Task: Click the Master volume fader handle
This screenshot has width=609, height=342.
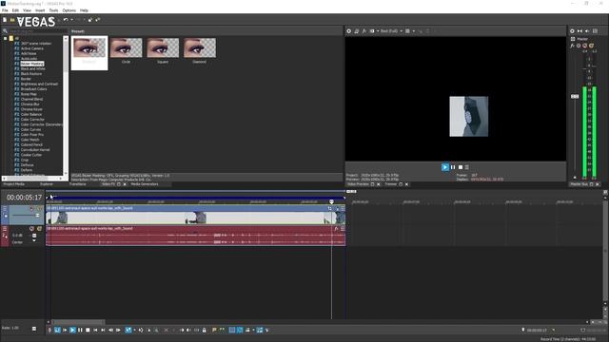Action: [575, 96]
